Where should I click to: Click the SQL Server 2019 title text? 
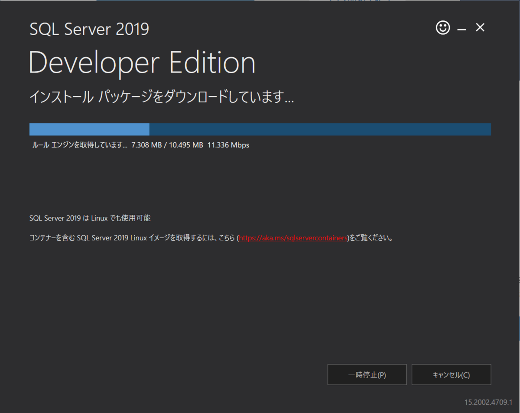(89, 29)
